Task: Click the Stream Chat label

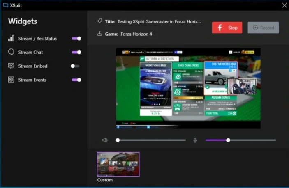Action: [30, 52]
